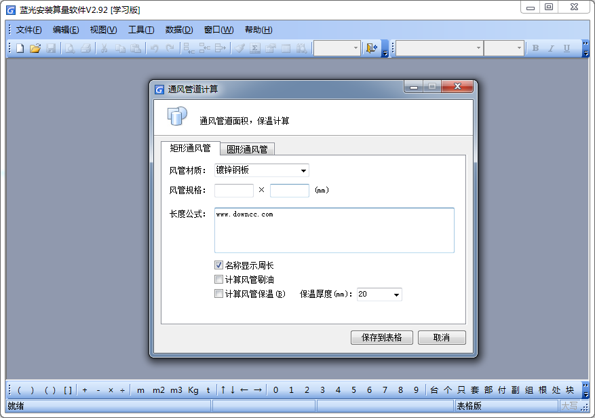
Task: Expand the font name combo box dropdown
Action: click(x=480, y=48)
